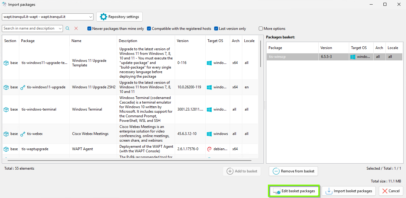Sort package list by Package column header
406x198 pixels.
click(44, 41)
